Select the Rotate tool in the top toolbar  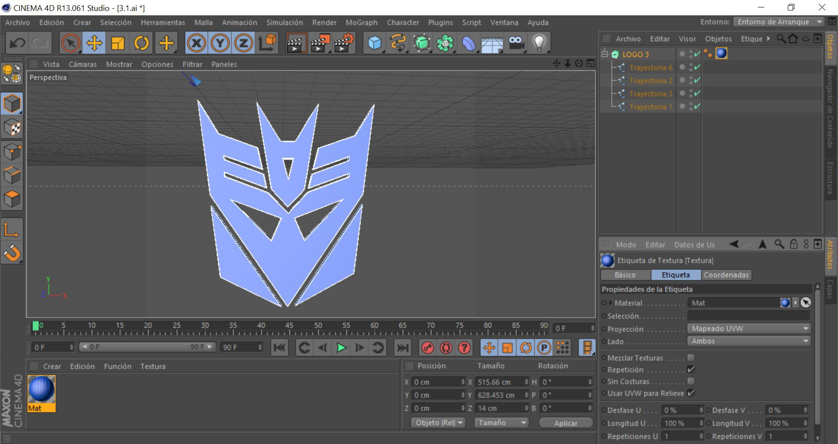click(141, 43)
